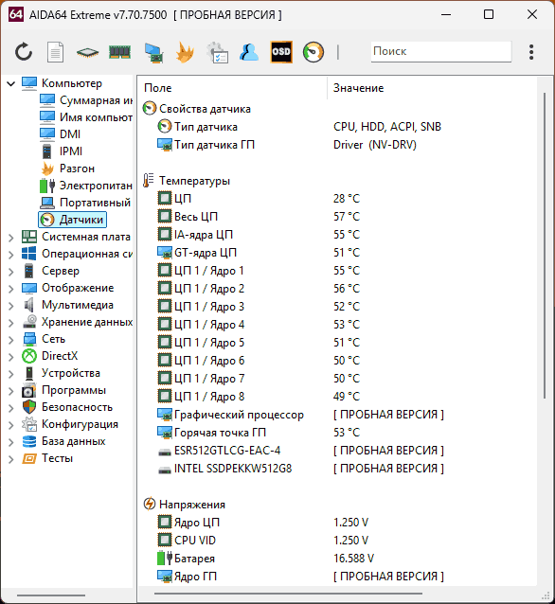This screenshot has width=555, height=604.
Task: Select the Тип датчика ГП row
Action: click(x=339, y=145)
